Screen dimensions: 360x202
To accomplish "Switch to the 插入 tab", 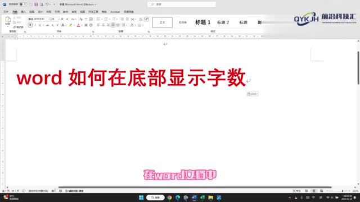I will pos(24,12).
